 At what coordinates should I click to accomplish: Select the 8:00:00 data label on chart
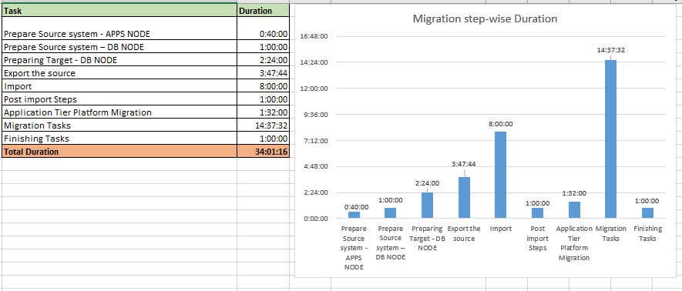point(501,124)
